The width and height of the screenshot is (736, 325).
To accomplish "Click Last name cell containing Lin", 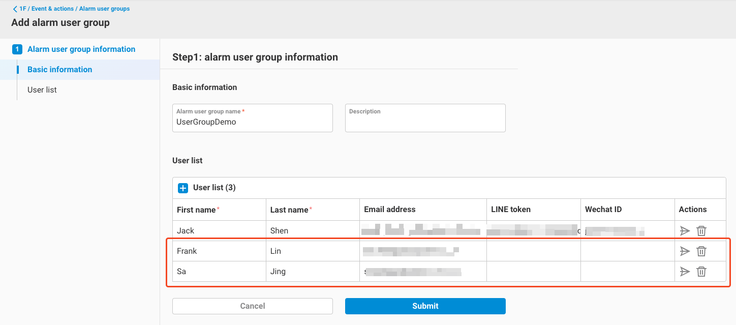I will click(x=312, y=251).
